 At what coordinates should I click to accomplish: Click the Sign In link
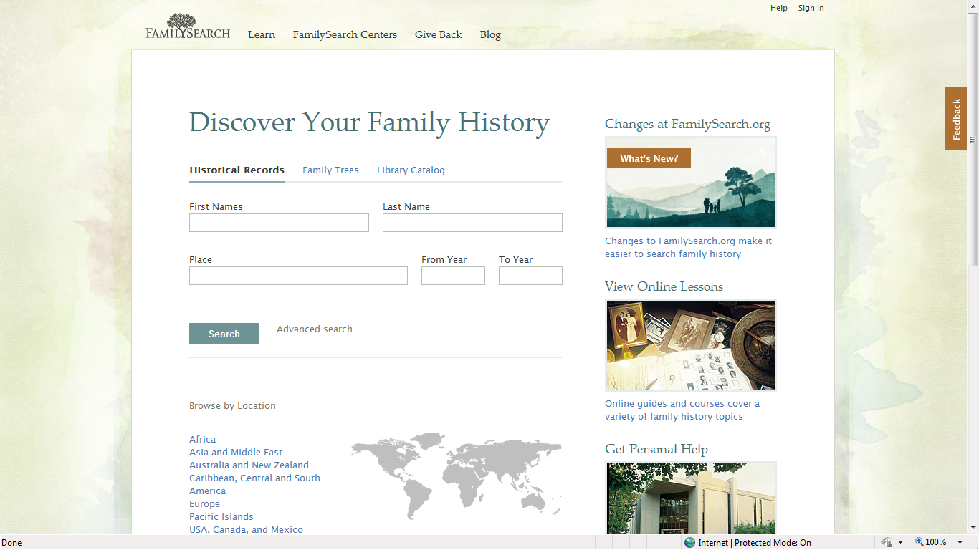pyautogui.click(x=811, y=8)
